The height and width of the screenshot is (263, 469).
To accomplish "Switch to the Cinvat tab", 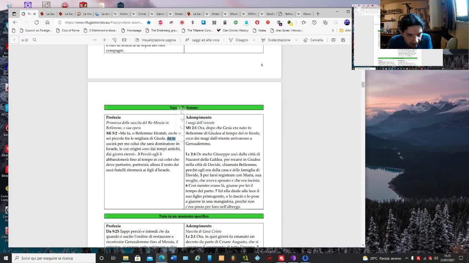I will point(140,14).
